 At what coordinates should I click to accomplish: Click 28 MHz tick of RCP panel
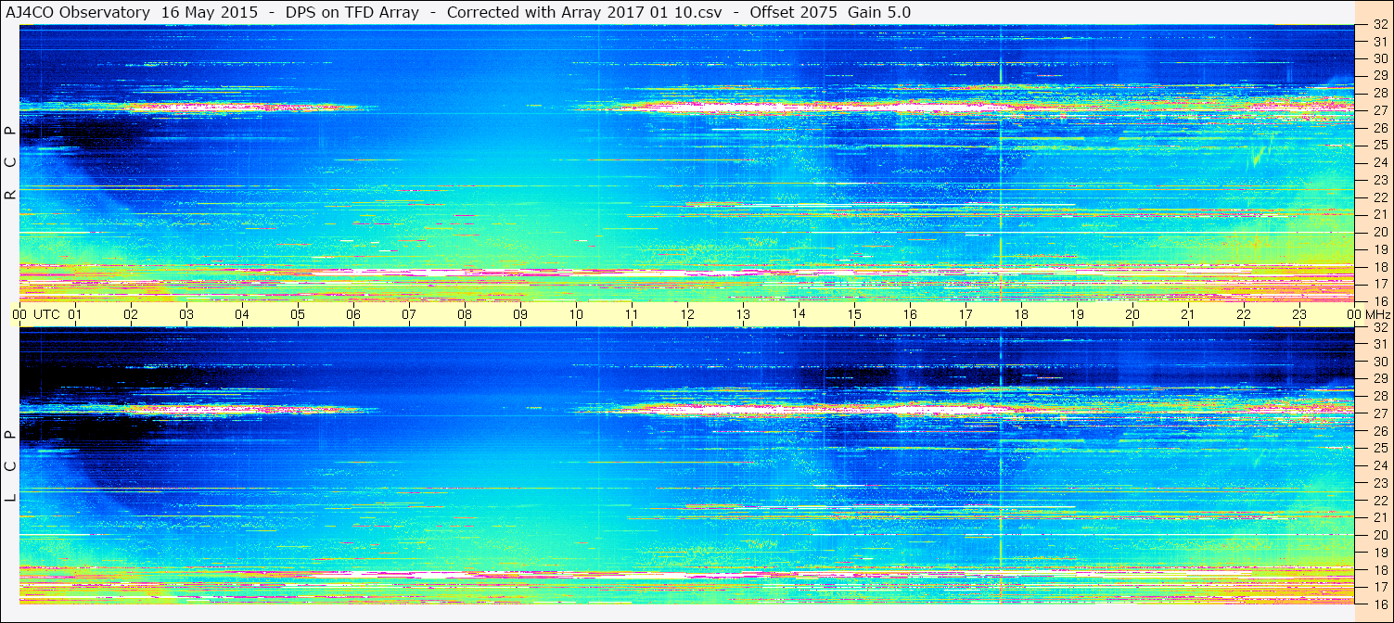click(1380, 93)
